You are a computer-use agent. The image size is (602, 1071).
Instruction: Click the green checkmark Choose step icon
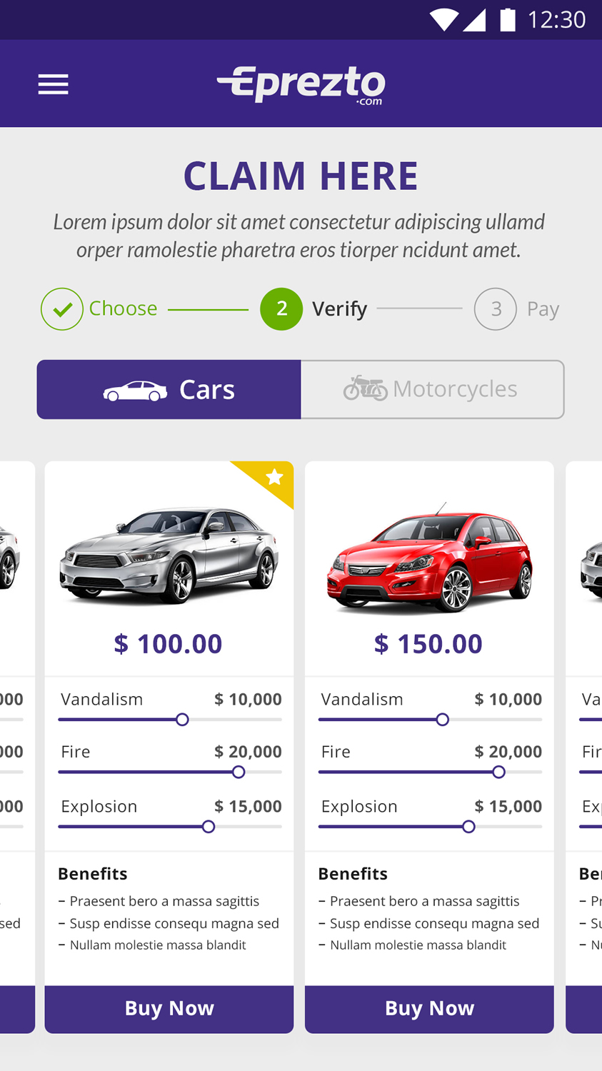click(x=62, y=309)
